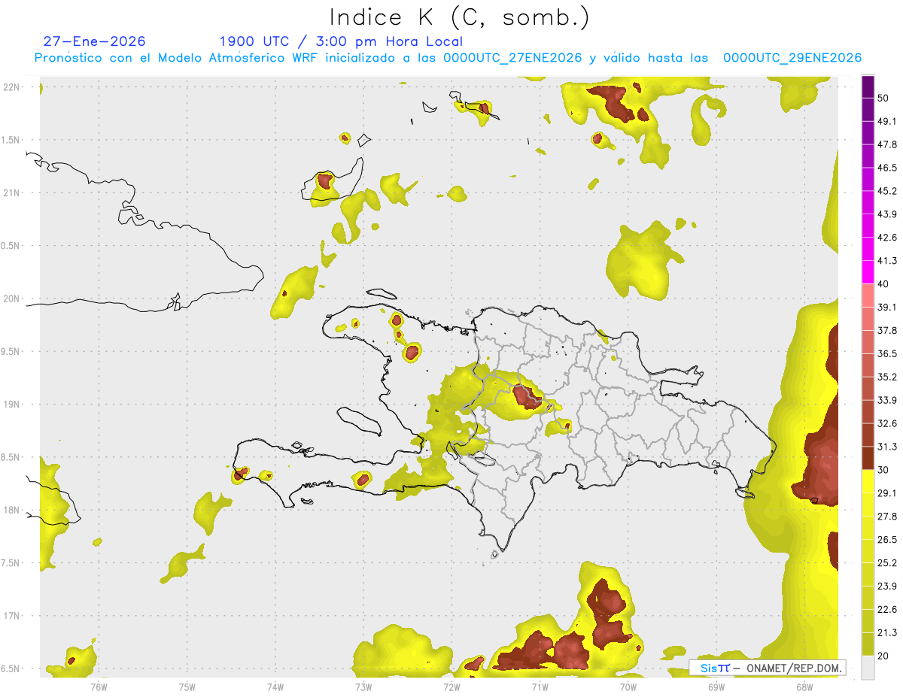This screenshot has height=697, width=903.
Task: Click the '76W' longitude axis label
Action: coord(99,686)
